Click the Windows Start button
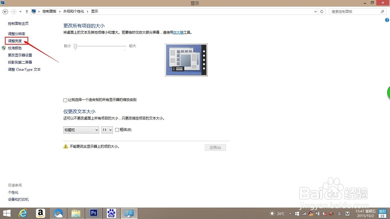The width and height of the screenshot is (390, 219). pos(7,213)
